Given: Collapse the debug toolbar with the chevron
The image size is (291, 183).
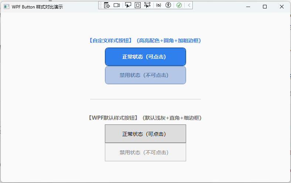Looking at the screenshot, I should pos(189,5).
